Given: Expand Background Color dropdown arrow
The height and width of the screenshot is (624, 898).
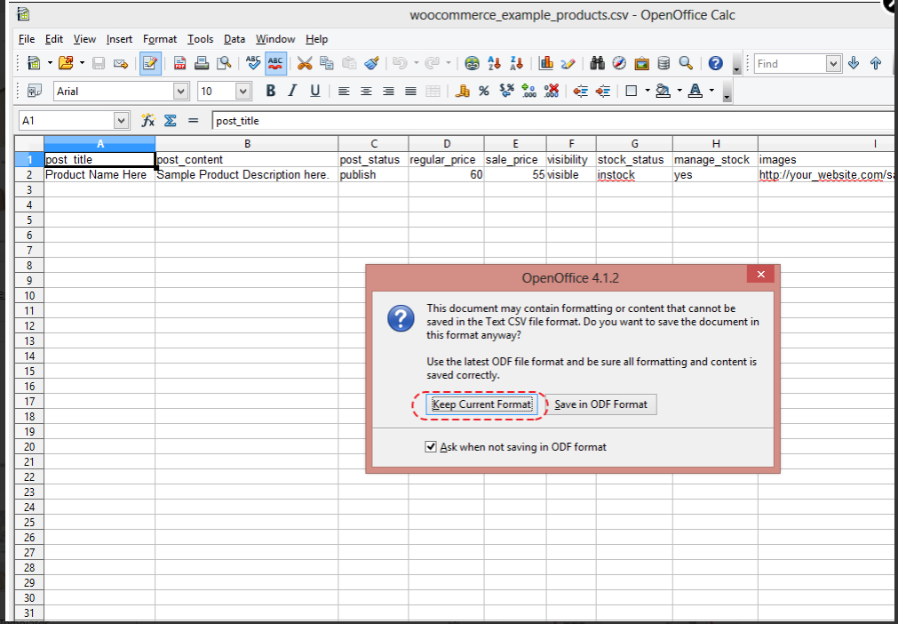Looking at the screenshot, I should (679, 91).
